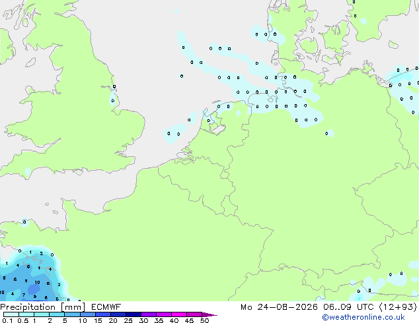
Task: Click the '30' legend scale label
Action: (x=143, y=320)
